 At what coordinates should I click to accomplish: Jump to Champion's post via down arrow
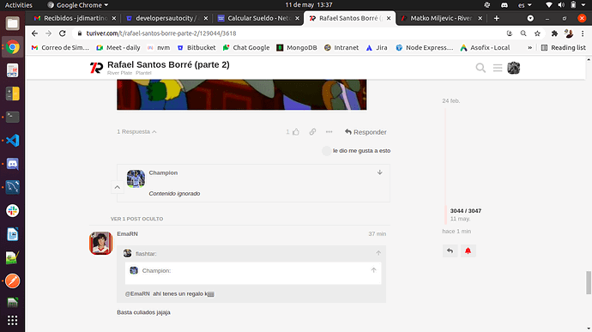pyautogui.click(x=380, y=172)
